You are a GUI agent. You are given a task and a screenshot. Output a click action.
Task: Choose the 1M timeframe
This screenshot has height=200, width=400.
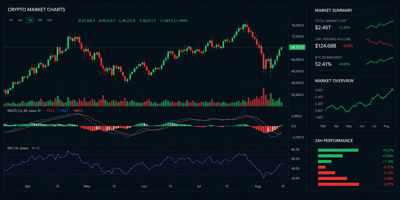click(x=49, y=20)
